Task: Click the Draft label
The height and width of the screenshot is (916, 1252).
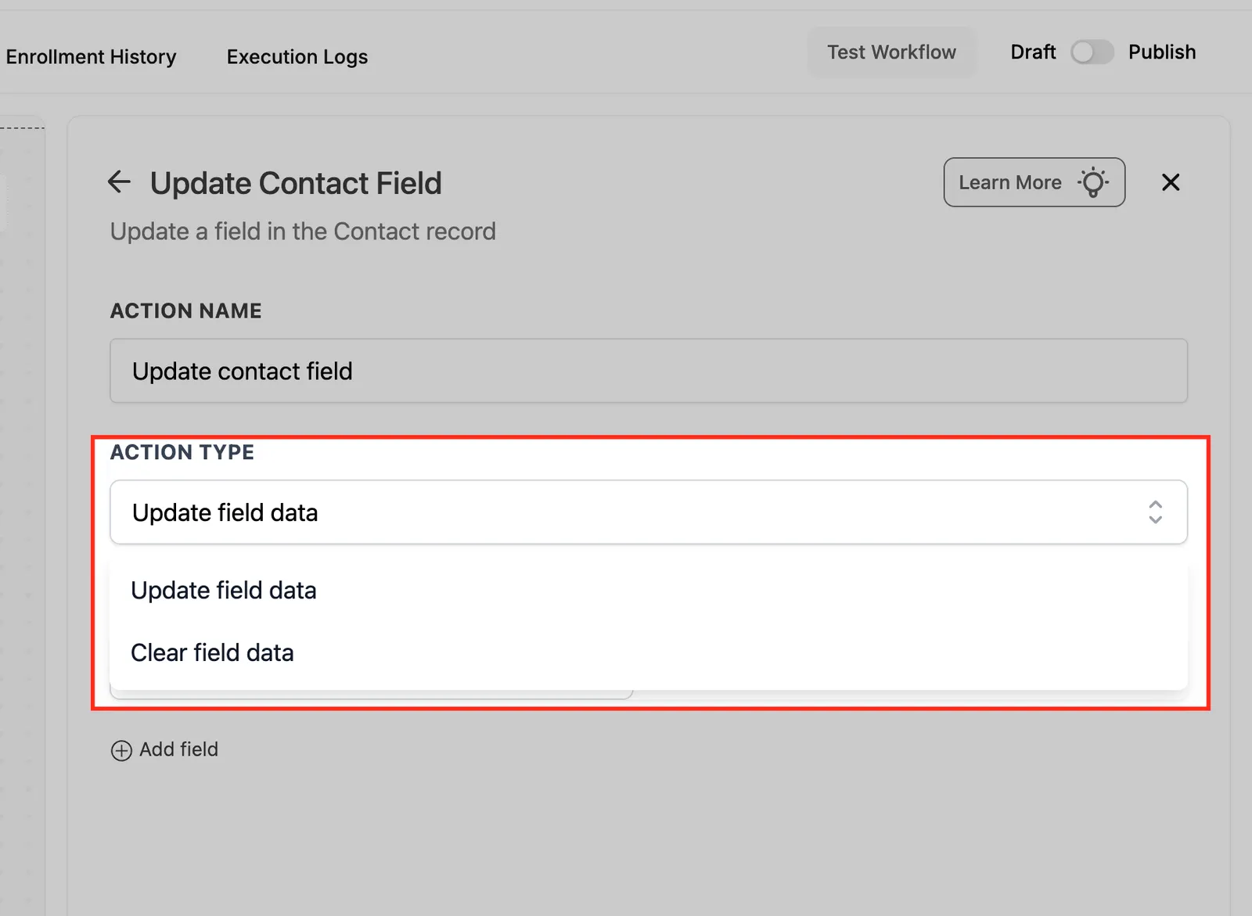Action: coord(1033,52)
